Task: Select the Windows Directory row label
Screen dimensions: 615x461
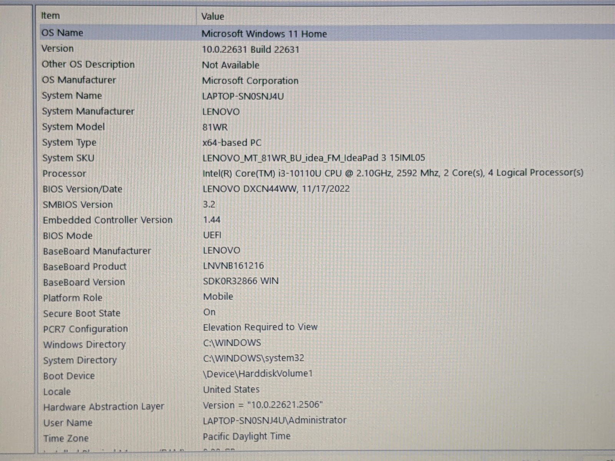Action: (84, 345)
